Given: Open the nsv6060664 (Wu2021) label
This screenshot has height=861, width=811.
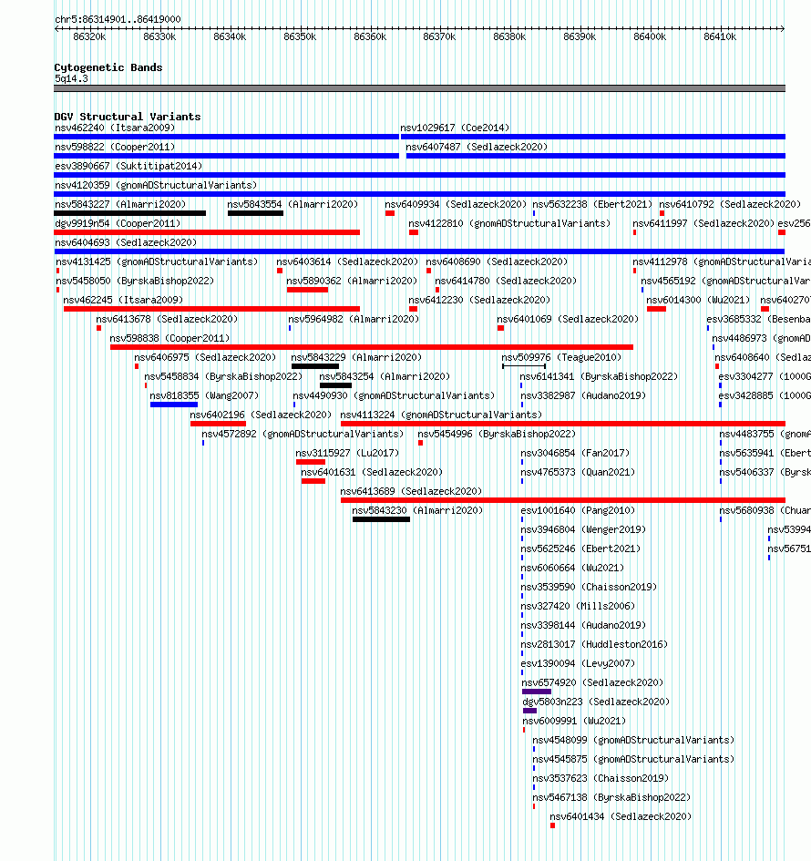Looking at the screenshot, I should point(572,568).
